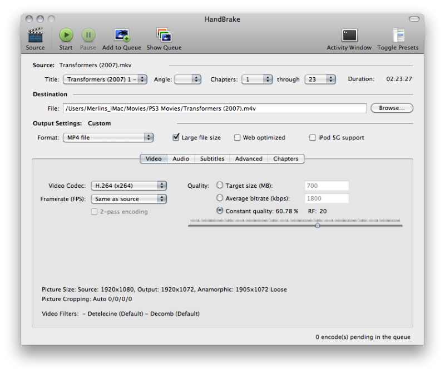Click the Picture Size info text

[x=164, y=290]
